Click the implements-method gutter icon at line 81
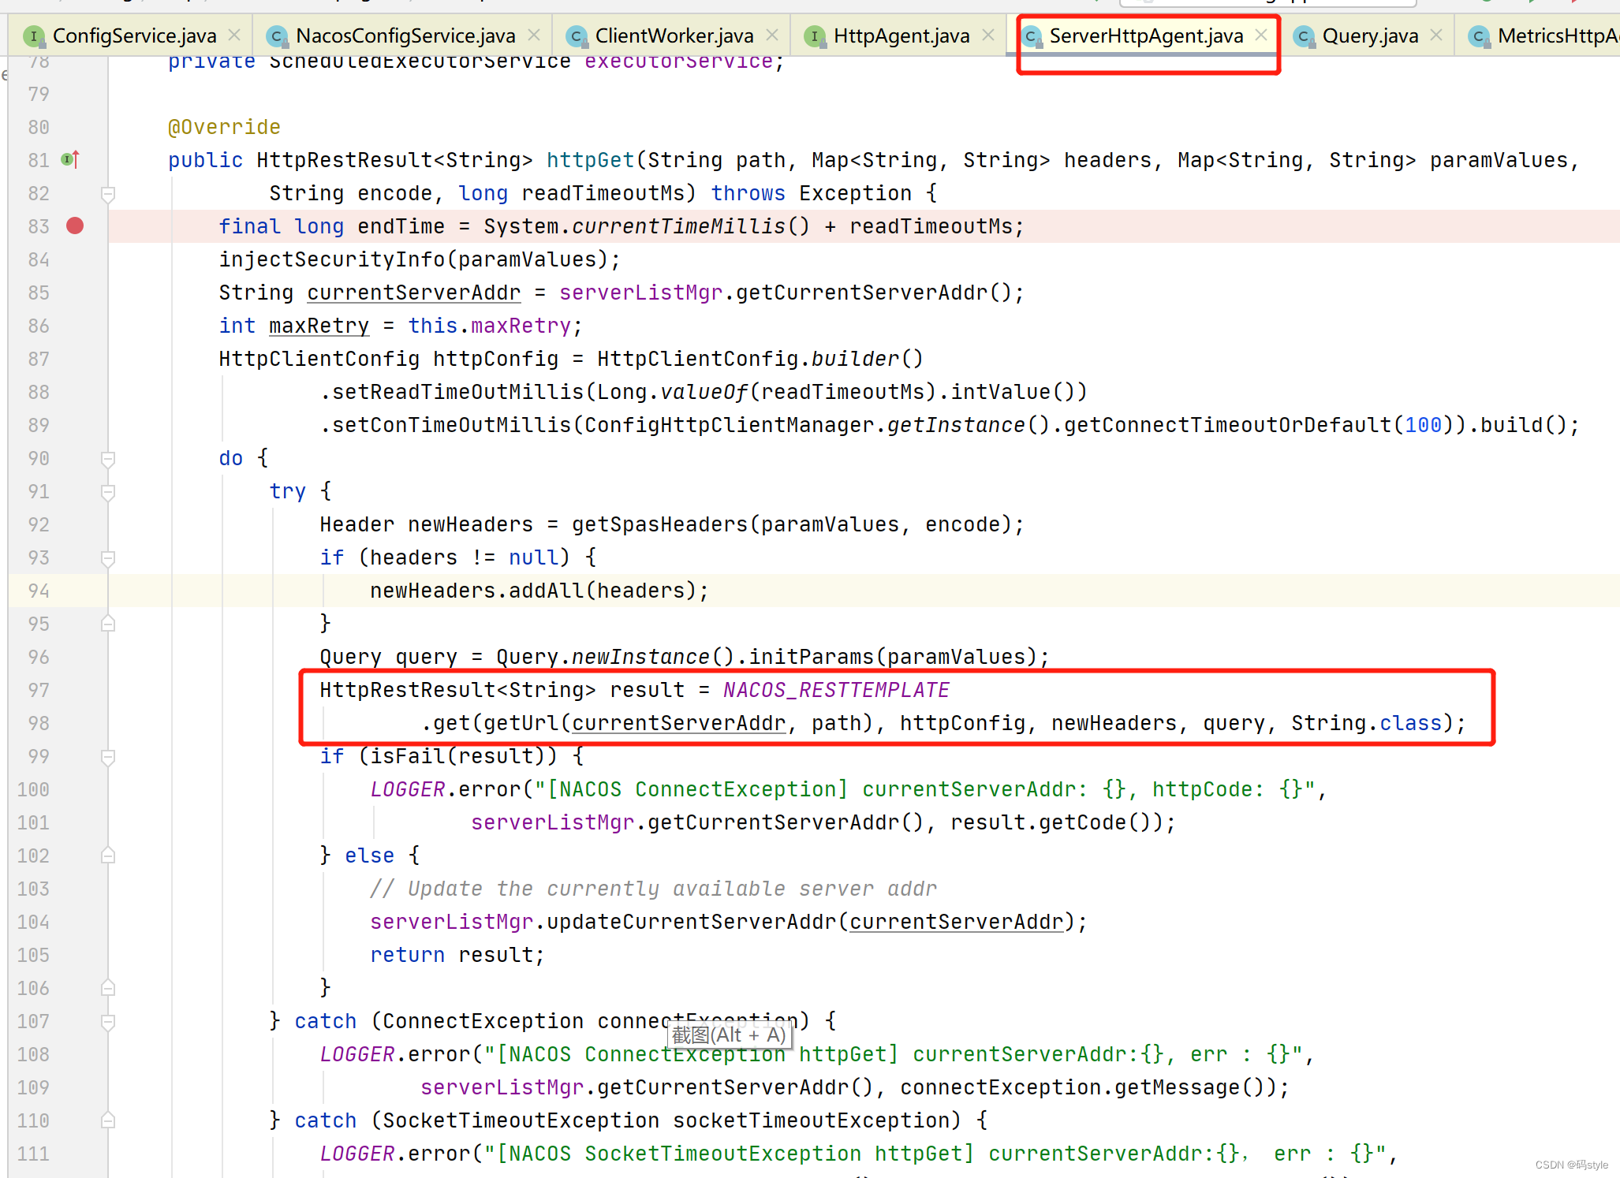 click(x=70, y=160)
